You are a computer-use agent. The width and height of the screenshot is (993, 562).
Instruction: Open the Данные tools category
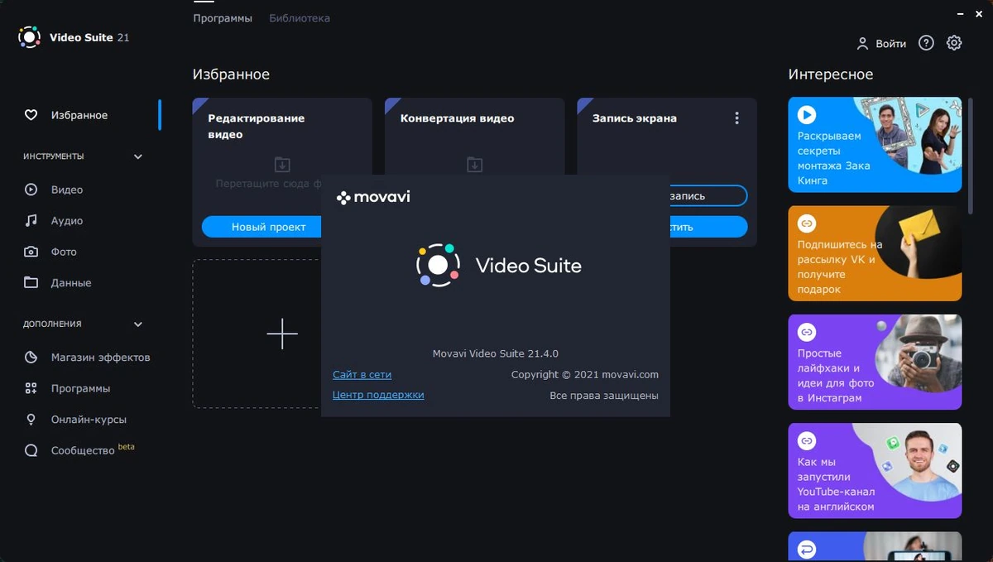(x=71, y=283)
